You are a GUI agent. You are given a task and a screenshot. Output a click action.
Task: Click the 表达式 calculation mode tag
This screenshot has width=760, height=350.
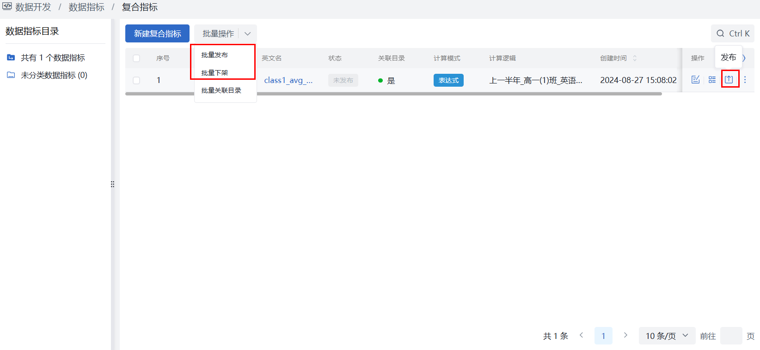click(x=448, y=80)
